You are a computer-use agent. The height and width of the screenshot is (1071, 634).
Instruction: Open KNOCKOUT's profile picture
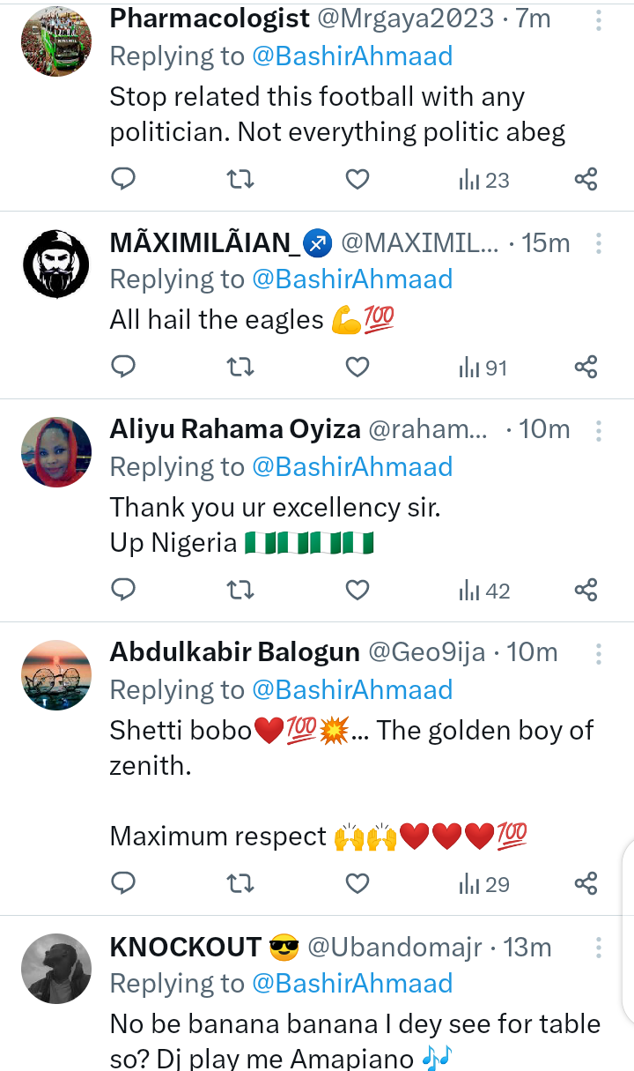click(56, 968)
